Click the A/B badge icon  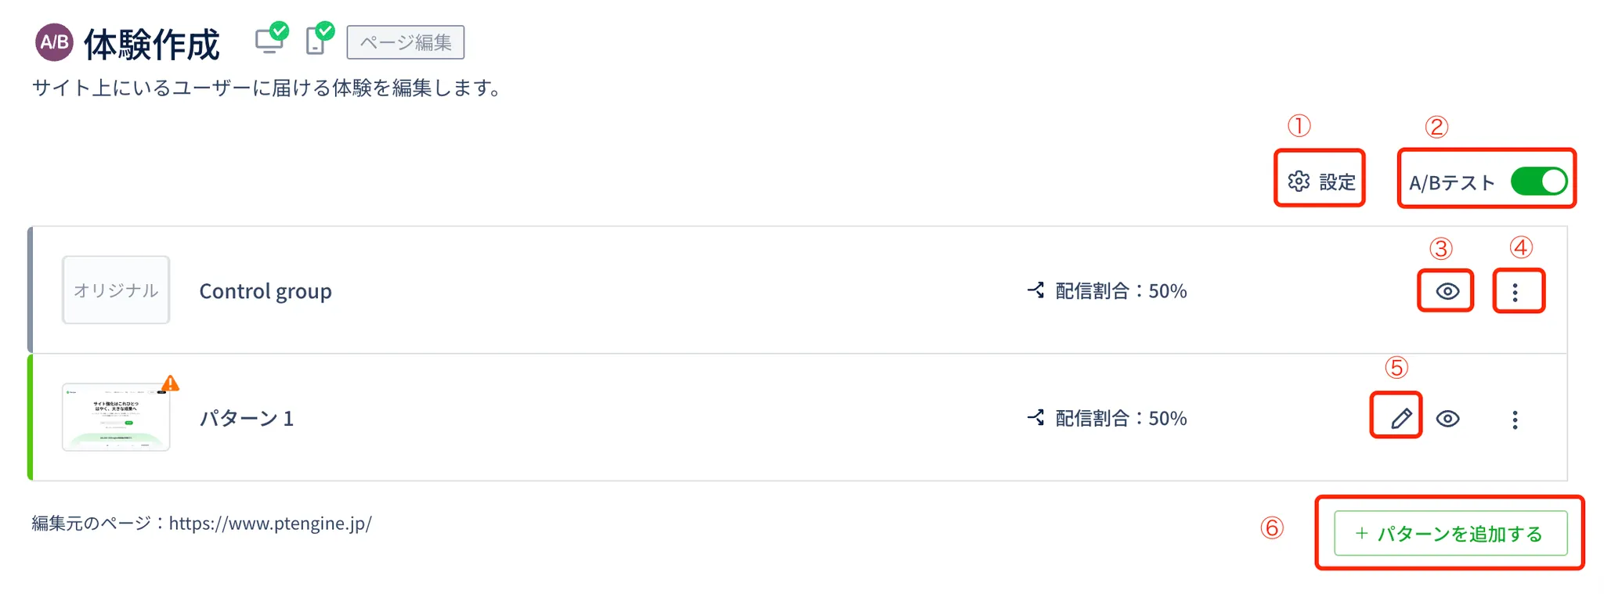pos(54,42)
